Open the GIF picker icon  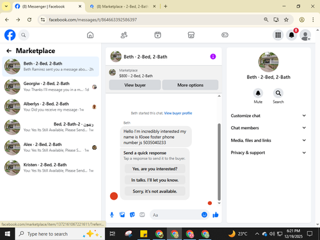tap(142, 214)
